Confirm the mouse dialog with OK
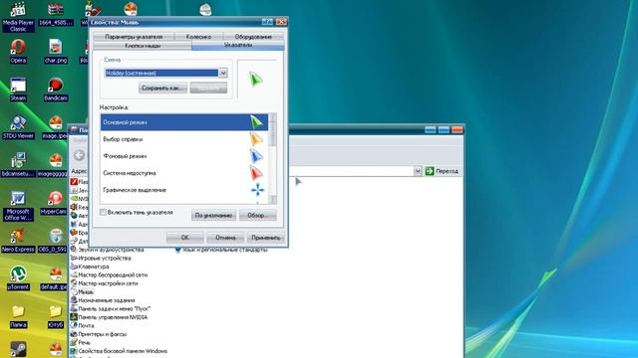Image resolution: width=638 pixels, height=358 pixels. point(185,238)
